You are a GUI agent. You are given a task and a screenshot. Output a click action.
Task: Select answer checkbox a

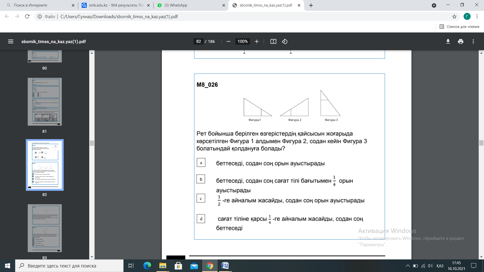pos(201,163)
